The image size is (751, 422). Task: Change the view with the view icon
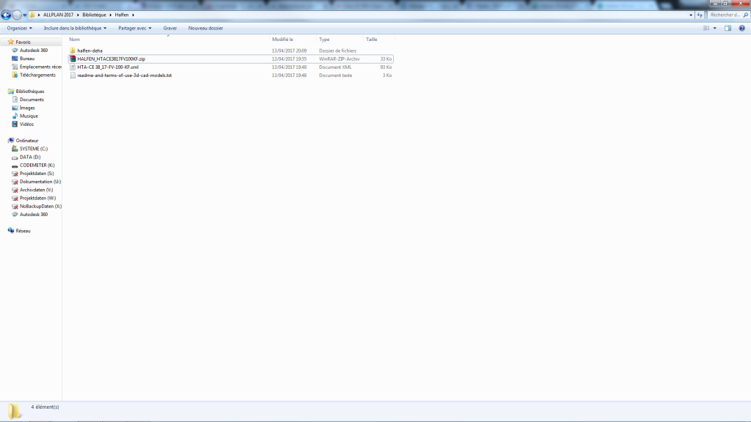[x=706, y=29]
